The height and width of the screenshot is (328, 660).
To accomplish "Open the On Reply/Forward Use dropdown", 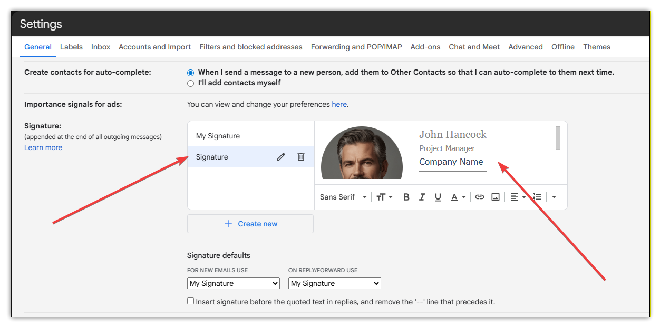I will [334, 283].
